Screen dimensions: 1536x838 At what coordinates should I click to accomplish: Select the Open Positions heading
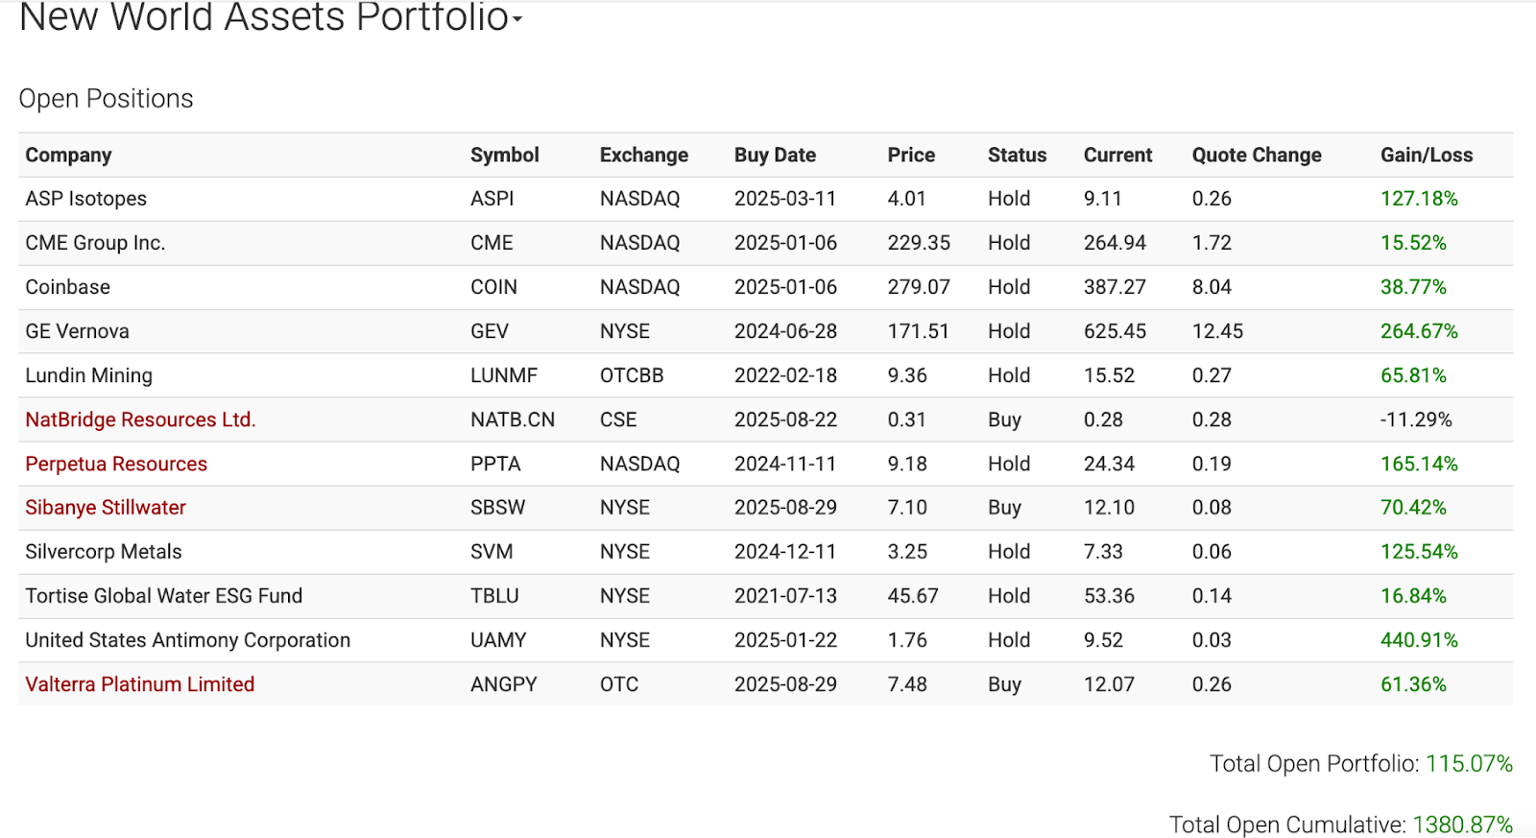(x=106, y=99)
